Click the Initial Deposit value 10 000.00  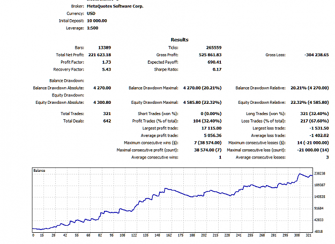97,21
